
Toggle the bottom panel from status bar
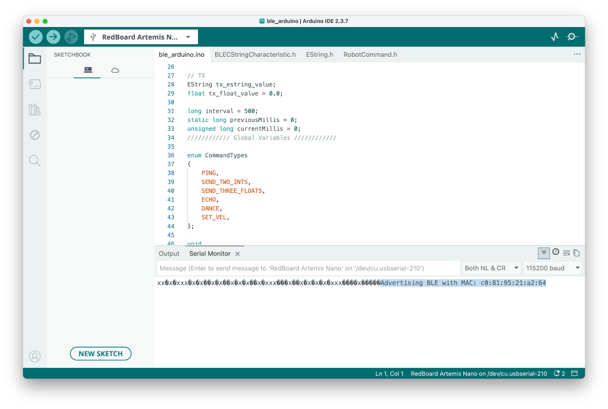point(575,373)
